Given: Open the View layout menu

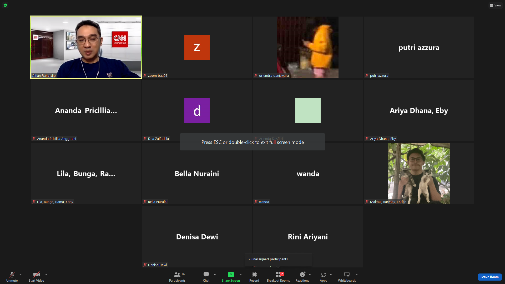Looking at the screenshot, I should coord(496,5).
